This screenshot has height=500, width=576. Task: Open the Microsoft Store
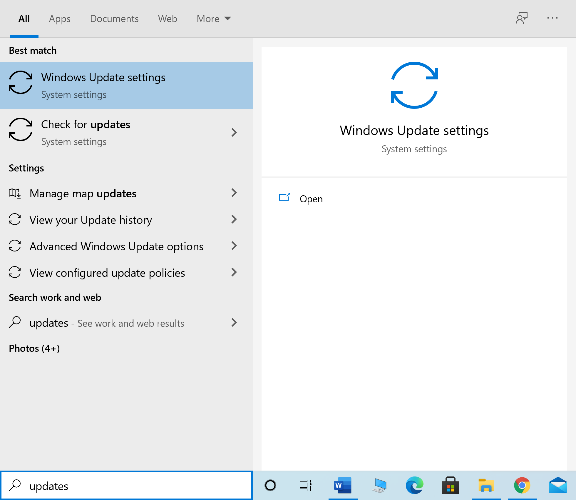[450, 485]
